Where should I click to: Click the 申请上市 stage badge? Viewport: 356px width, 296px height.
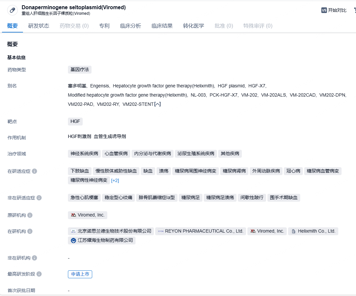coord(80,274)
